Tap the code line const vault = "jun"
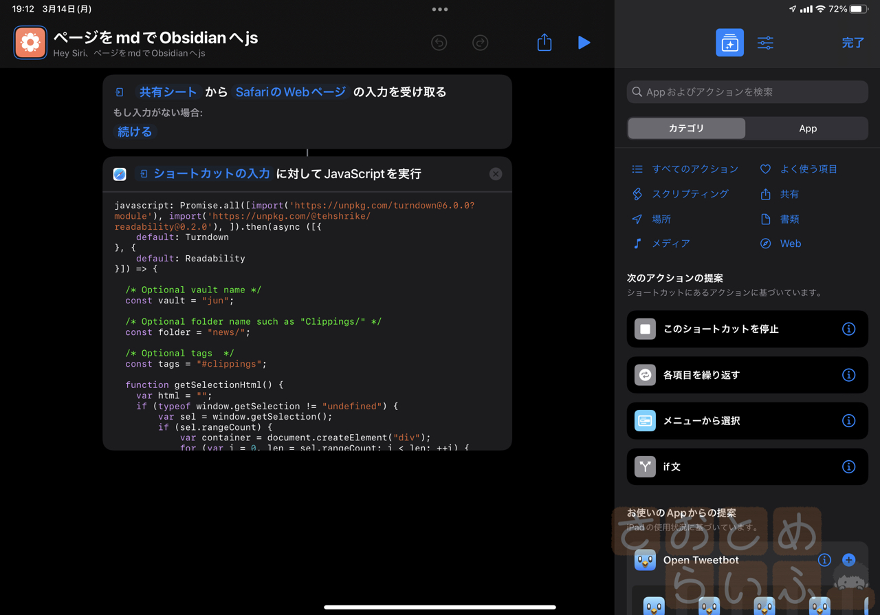 coord(179,301)
